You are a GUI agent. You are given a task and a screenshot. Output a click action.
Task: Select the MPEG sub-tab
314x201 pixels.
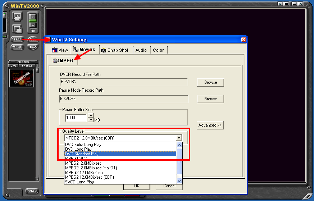coord(64,61)
